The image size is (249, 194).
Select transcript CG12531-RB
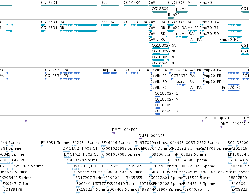click(x=52, y=28)
